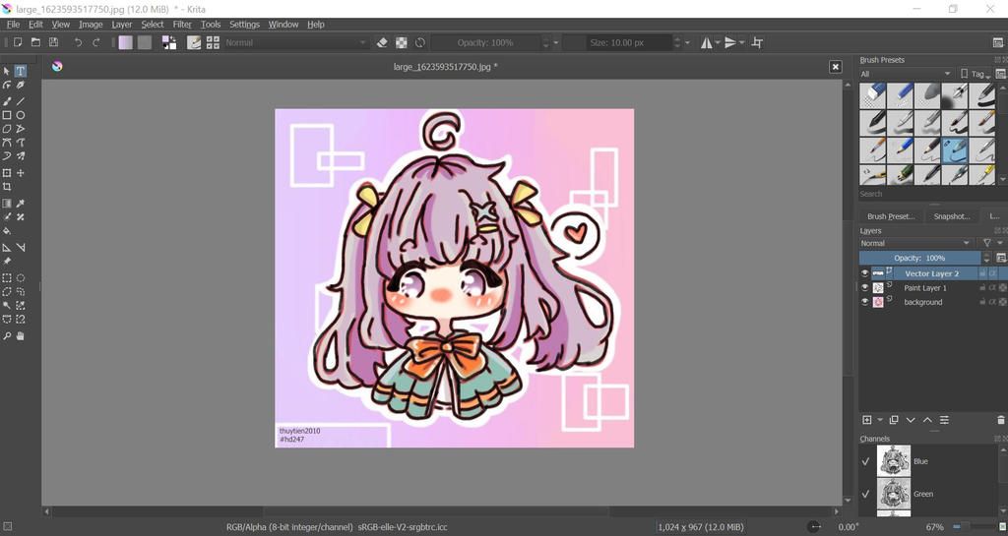The width and height of the screenshot is (1008, 536).
Task: Hide Paint Layer 1 via eye icon
Action: 864,287
